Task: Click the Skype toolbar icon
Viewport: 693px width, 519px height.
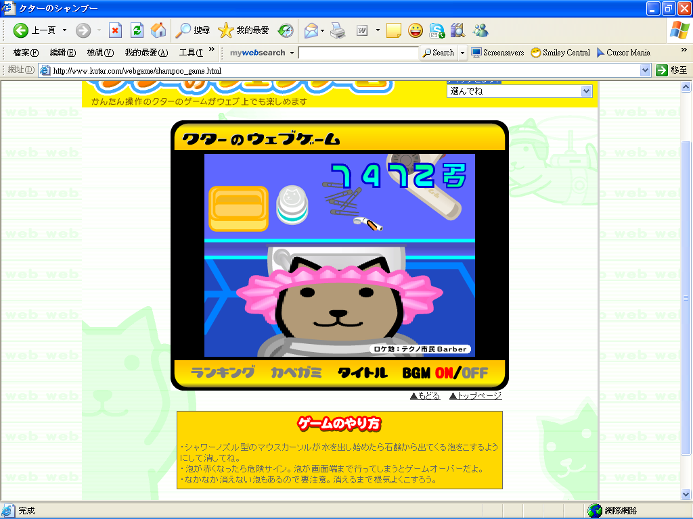Action: point(437,30)
